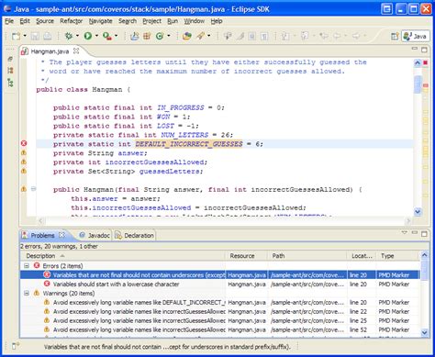Image resolution: width=435 pixels, height=357 pixels.
Task: Select the long variable warning on line 52
Action: coord(220,329)
